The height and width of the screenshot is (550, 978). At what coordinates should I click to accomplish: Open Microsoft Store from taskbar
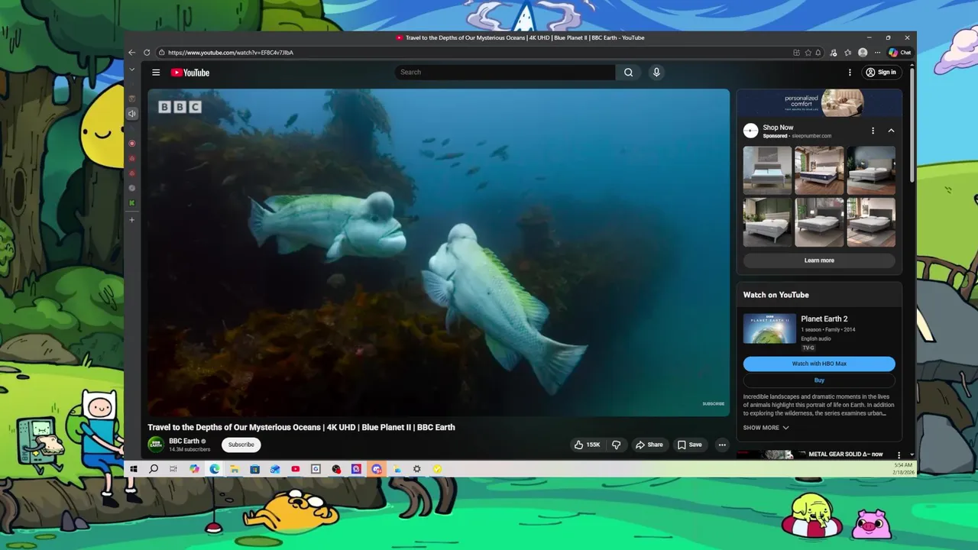(x=254, y=469)
